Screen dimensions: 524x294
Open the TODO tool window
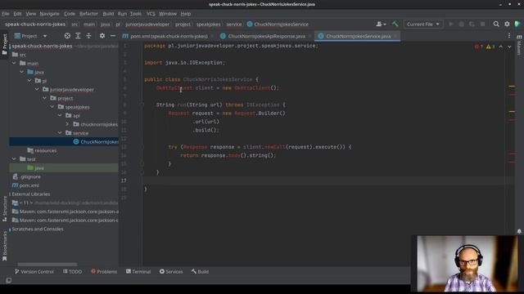(x=72, y=272)
